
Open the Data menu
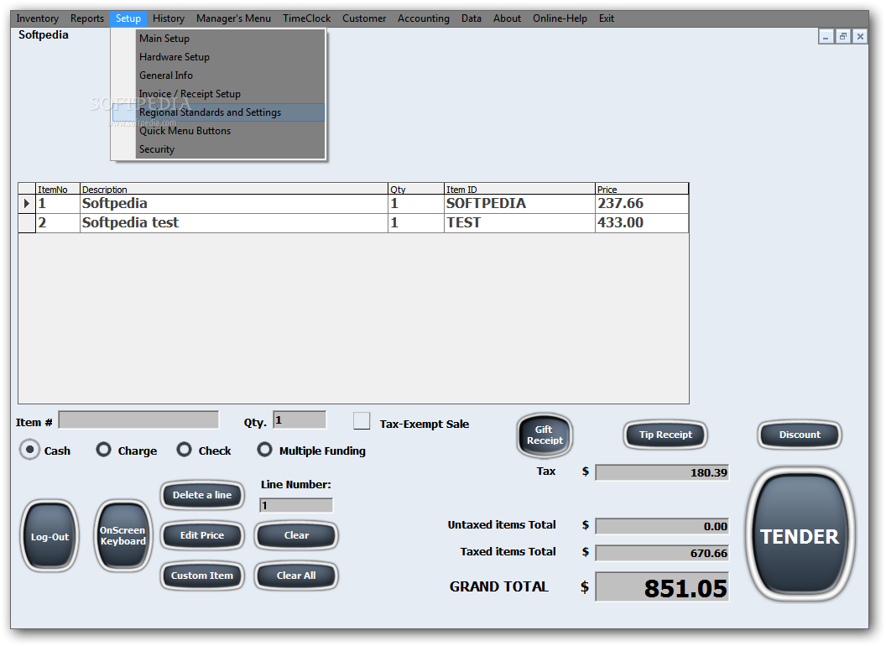point(472,18)
